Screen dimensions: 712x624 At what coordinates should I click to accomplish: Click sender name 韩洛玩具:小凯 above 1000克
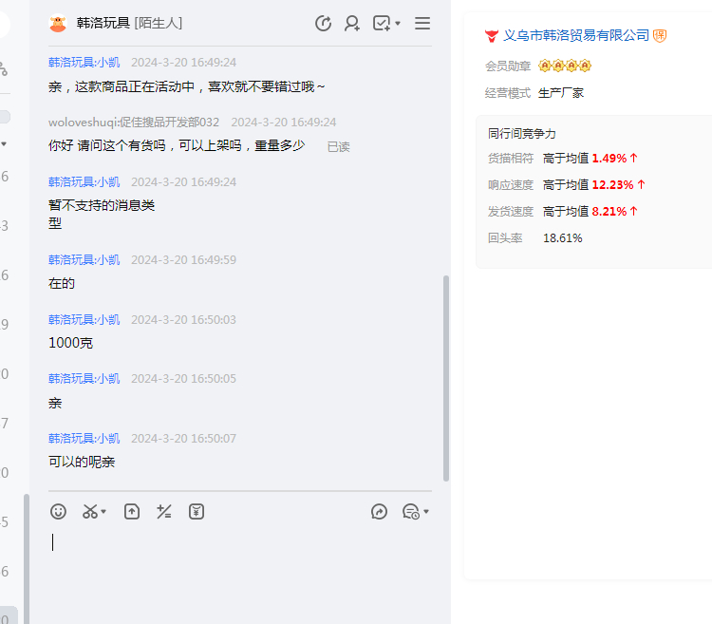(84, 319)
